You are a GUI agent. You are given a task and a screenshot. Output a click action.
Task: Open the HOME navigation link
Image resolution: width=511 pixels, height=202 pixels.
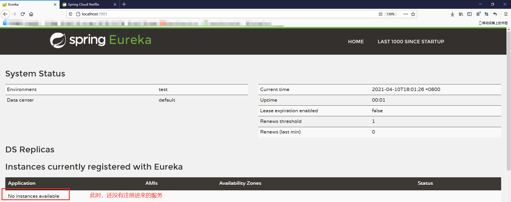point(356,41)
